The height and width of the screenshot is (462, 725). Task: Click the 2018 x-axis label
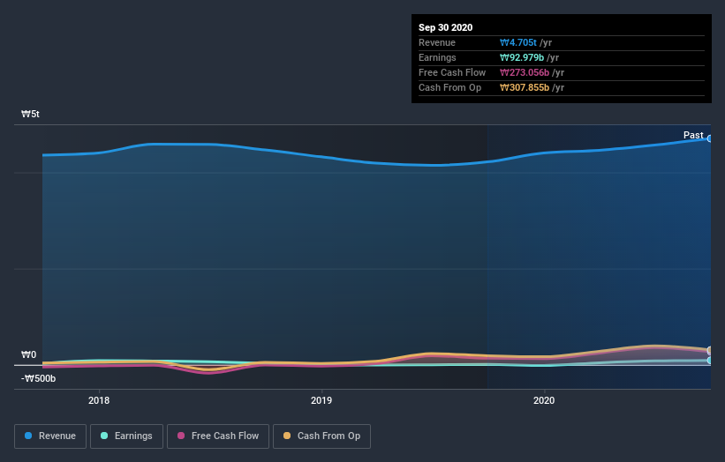coord(99,400)
